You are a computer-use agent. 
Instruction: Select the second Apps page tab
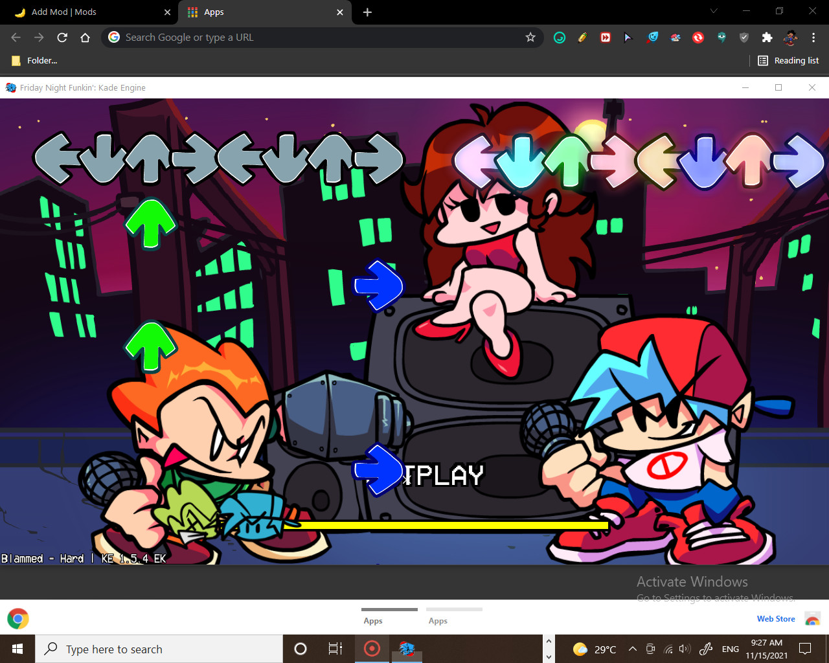coord(454,616)
